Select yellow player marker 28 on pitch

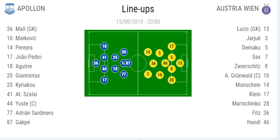(x=172, y=80)
